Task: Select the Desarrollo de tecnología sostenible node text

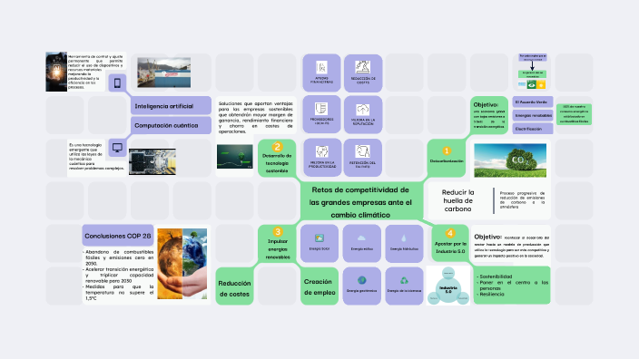Action: click(x=277, y=163)
